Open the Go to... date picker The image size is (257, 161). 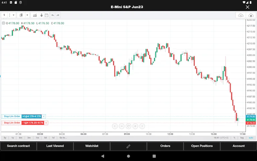tap(63, 138)
